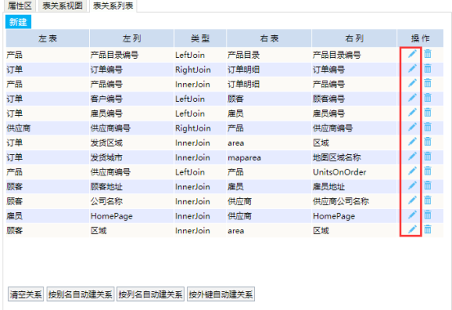Viewport: 452px width, 310px height.
Task: Edit the 产品编号 InnerJoin relation
Action: tap(412, 83)
